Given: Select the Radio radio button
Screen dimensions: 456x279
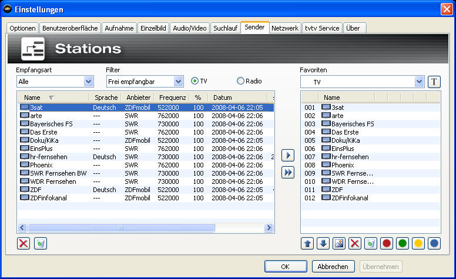Looking at the screenshot, I should point(240,81).
